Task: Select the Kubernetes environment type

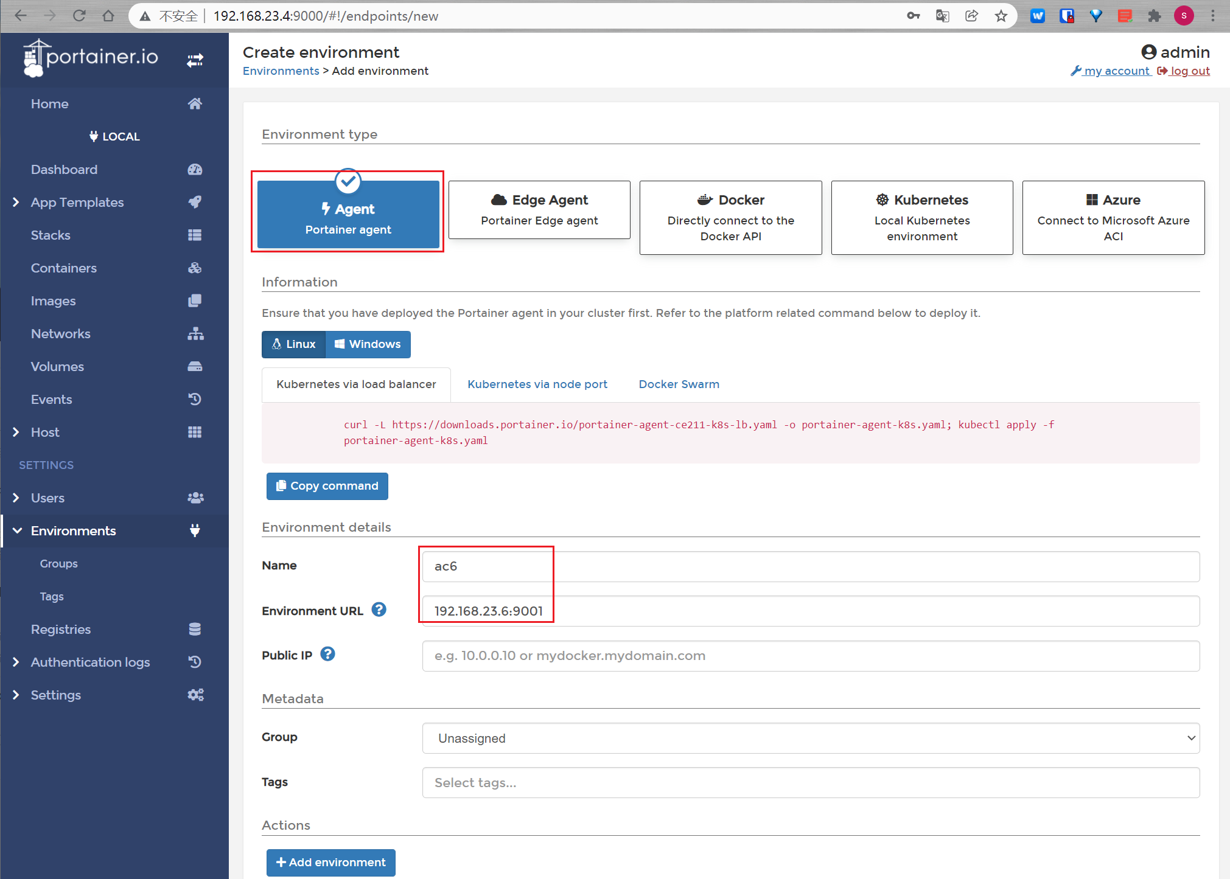Action: pos(922,218)
